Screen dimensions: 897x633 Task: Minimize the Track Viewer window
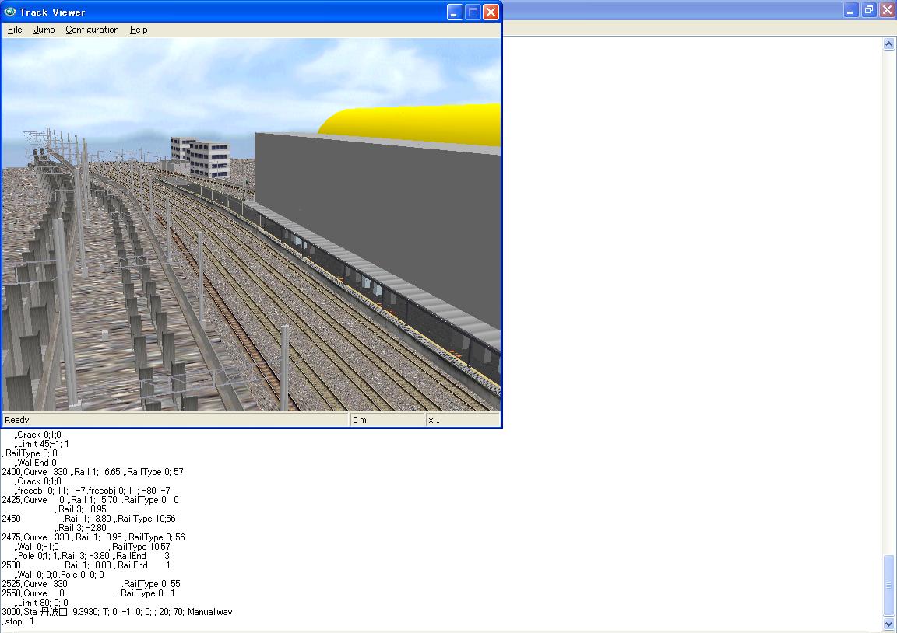click(x=455, y=12)
